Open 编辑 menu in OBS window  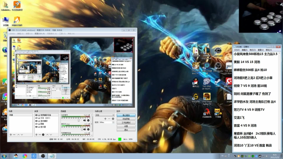click(20, 33)
